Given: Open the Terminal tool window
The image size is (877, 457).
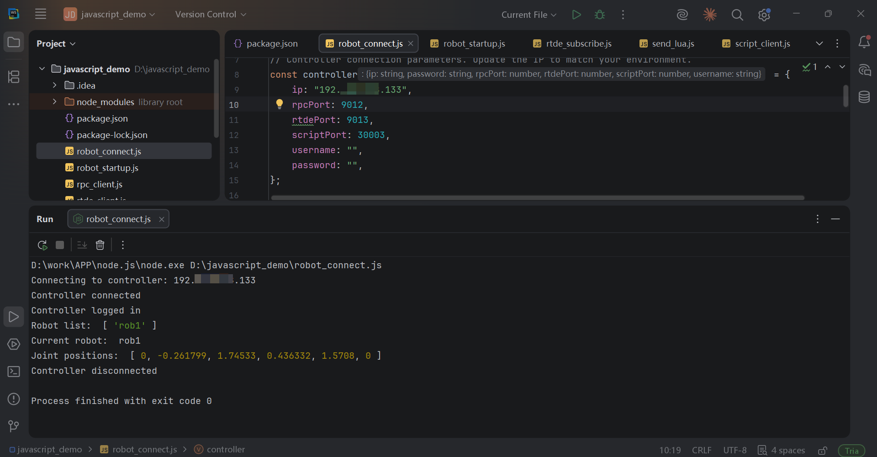Looking at the screenshot, I should [x=14, y=372].
